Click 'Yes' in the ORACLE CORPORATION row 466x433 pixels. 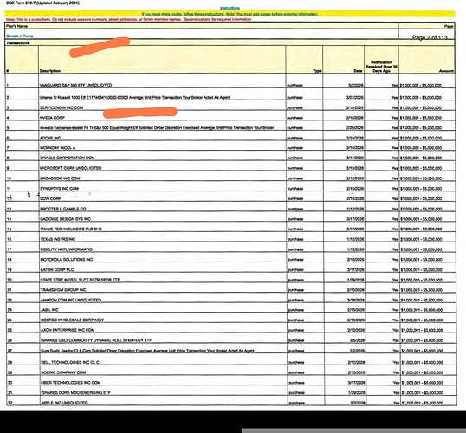point(394,158)
